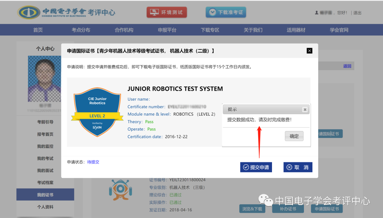The width and height of the screenshot is (383, 218).
Task: Click 退出 to log out
Action: point(357,12)
